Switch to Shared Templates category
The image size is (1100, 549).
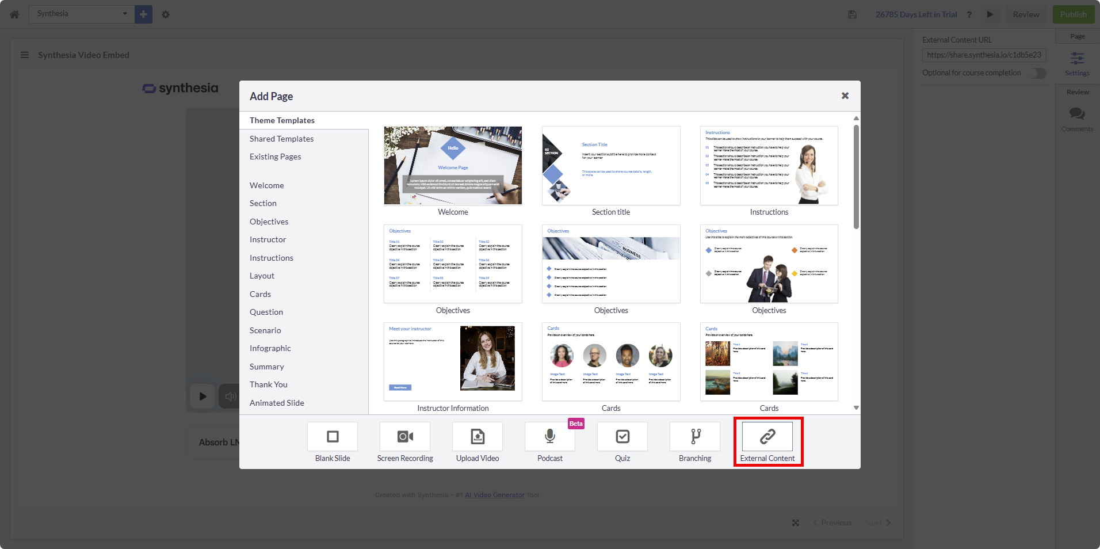tap(281, 139)
